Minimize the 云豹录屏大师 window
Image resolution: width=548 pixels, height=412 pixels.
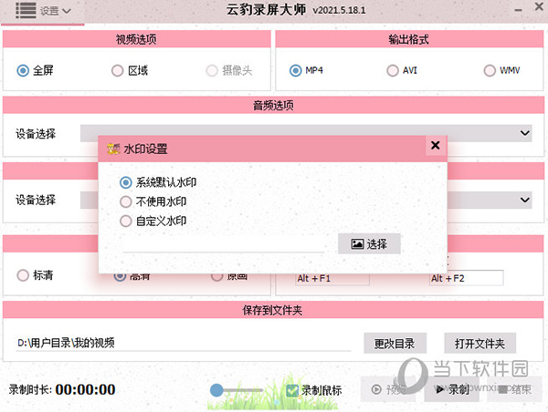pos(518,10)
